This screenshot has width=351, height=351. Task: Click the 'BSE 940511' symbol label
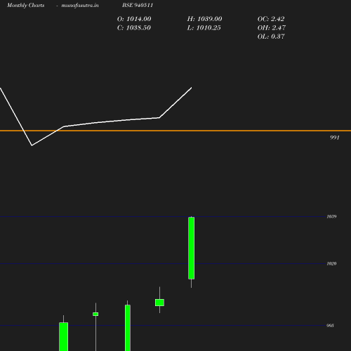click(138, 5)
